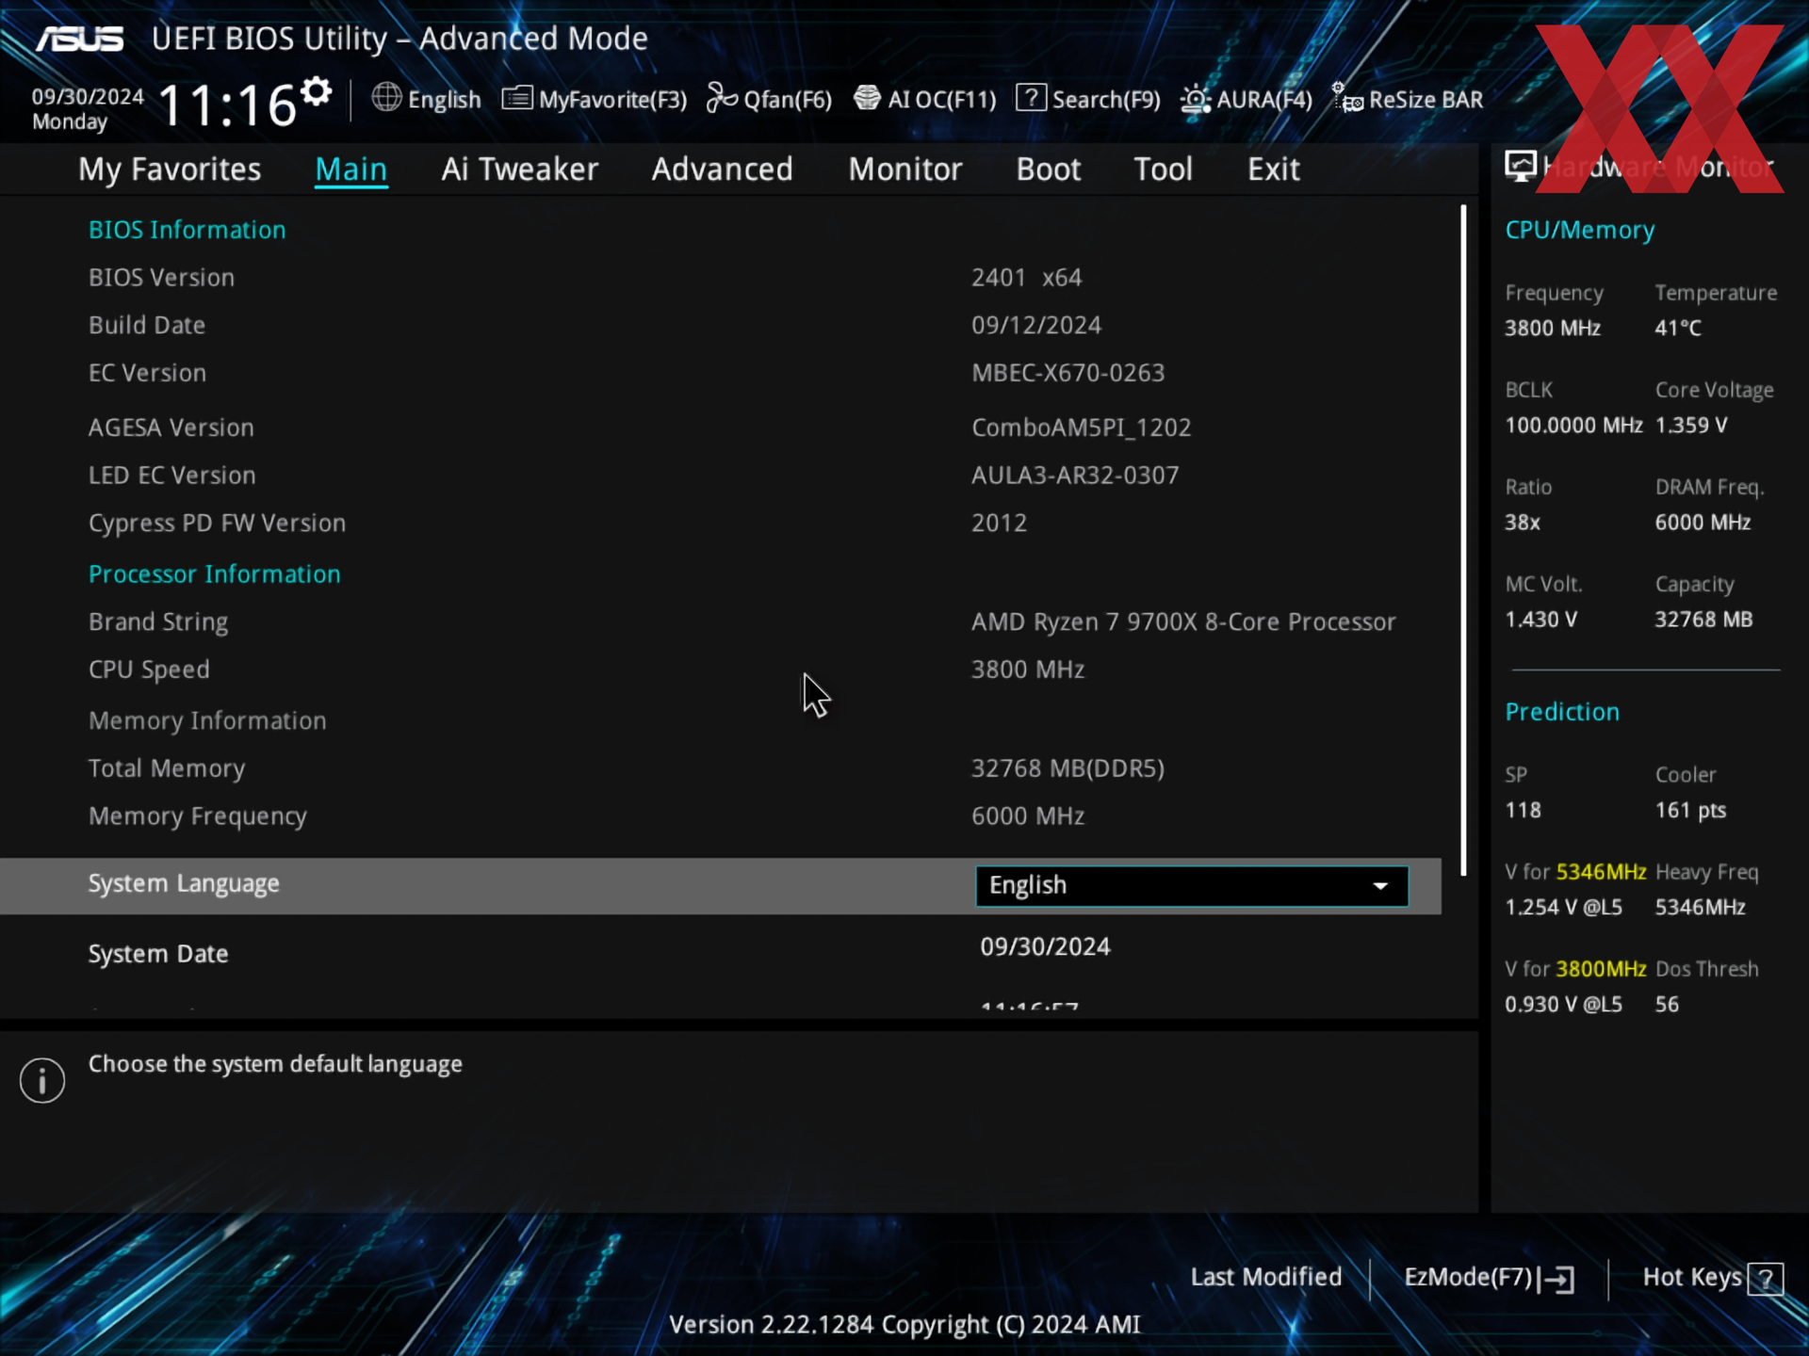Click the Build Date value 09/12/2024
Image resolution: width=1809 pixels, height=1356 pixels.
click(x=1036, y=325)
